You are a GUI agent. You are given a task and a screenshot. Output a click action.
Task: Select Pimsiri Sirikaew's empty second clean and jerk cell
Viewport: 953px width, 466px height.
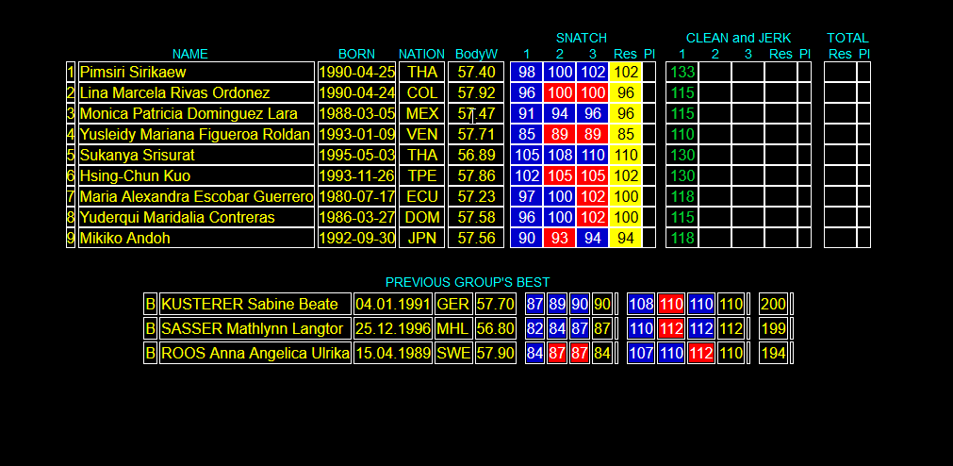click(715, 72)
